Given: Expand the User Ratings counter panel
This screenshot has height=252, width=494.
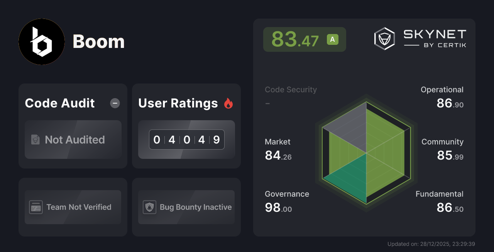Looking at the screenshot, I should (186, 140).
